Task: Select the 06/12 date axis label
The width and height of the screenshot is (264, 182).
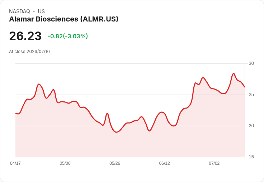Action: point(164,163)
